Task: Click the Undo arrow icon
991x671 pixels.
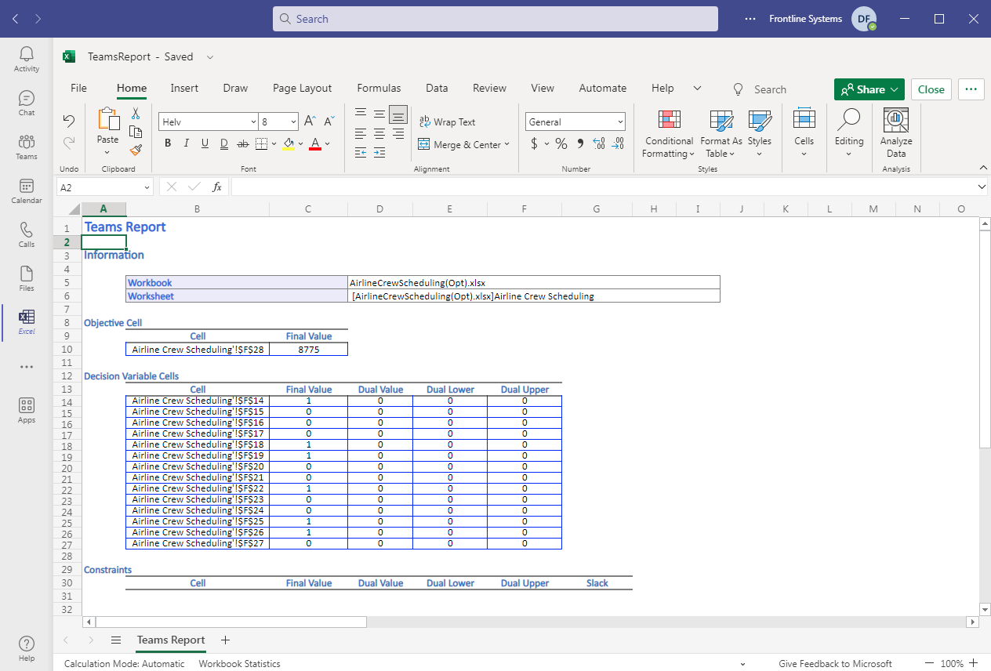Action: point(69,121)
